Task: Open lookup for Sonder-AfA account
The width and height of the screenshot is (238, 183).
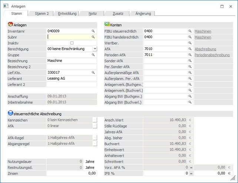Action: tap(190, 61)
